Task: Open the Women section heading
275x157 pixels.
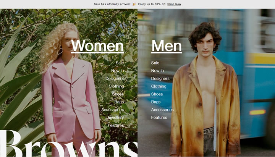Action: (97, 46)
